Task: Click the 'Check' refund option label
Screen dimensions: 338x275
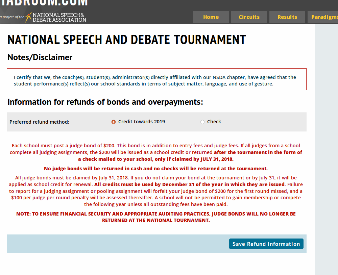Action: click(214, 122)
